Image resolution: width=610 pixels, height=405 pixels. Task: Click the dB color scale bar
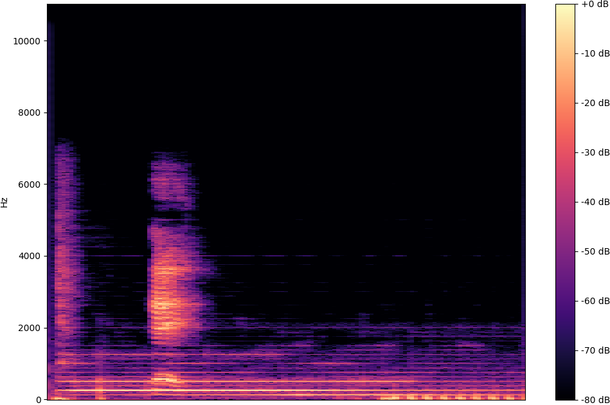pos(565,202)
